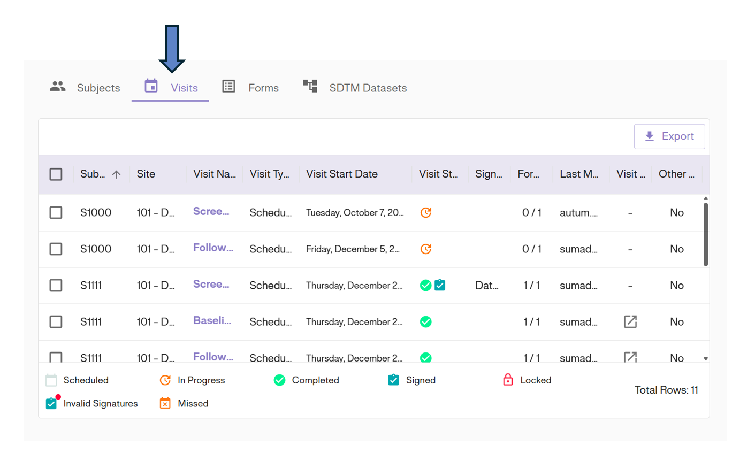This screenshot has width=732, height=453.
Task: Click the vertical scrollbar thumb in the table
Action: [x=705, y=234]
